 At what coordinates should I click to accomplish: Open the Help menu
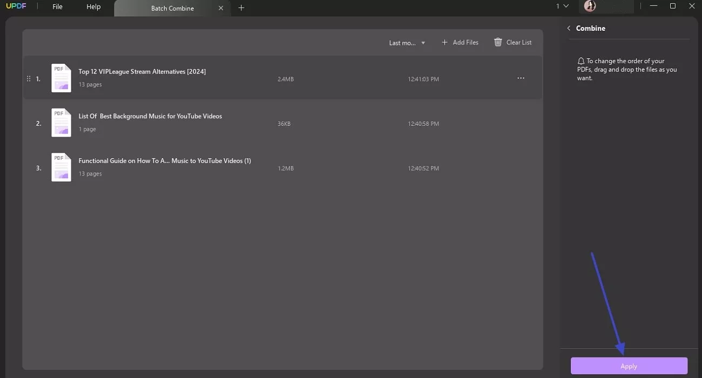93,6
